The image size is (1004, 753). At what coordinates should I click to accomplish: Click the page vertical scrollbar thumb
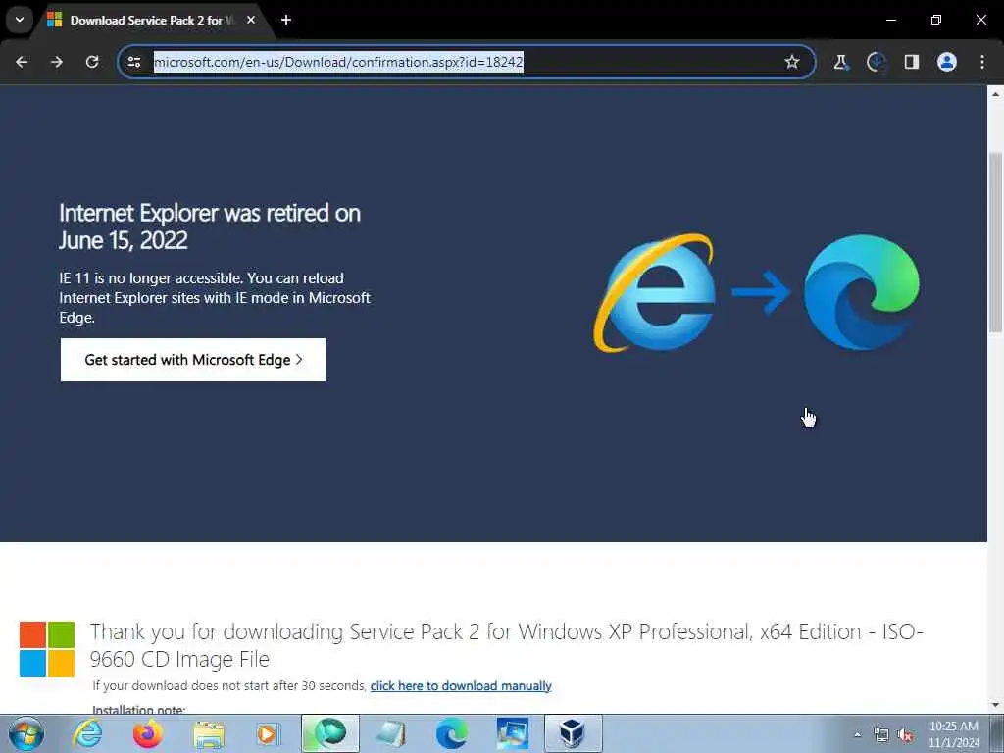[995, 242]
